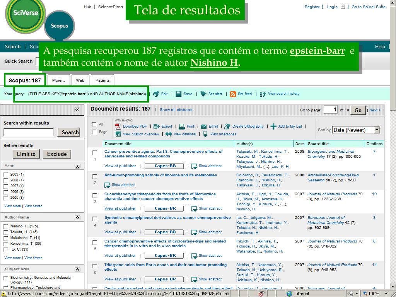
Task: Click the View citations quote icon
Action: [x=169, y=134]
